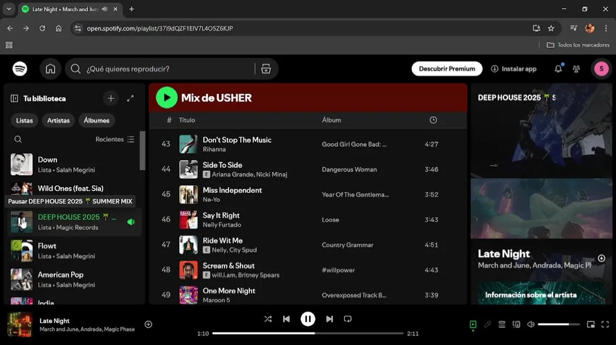Open the Browse icon in search bar

coord(266,69)
